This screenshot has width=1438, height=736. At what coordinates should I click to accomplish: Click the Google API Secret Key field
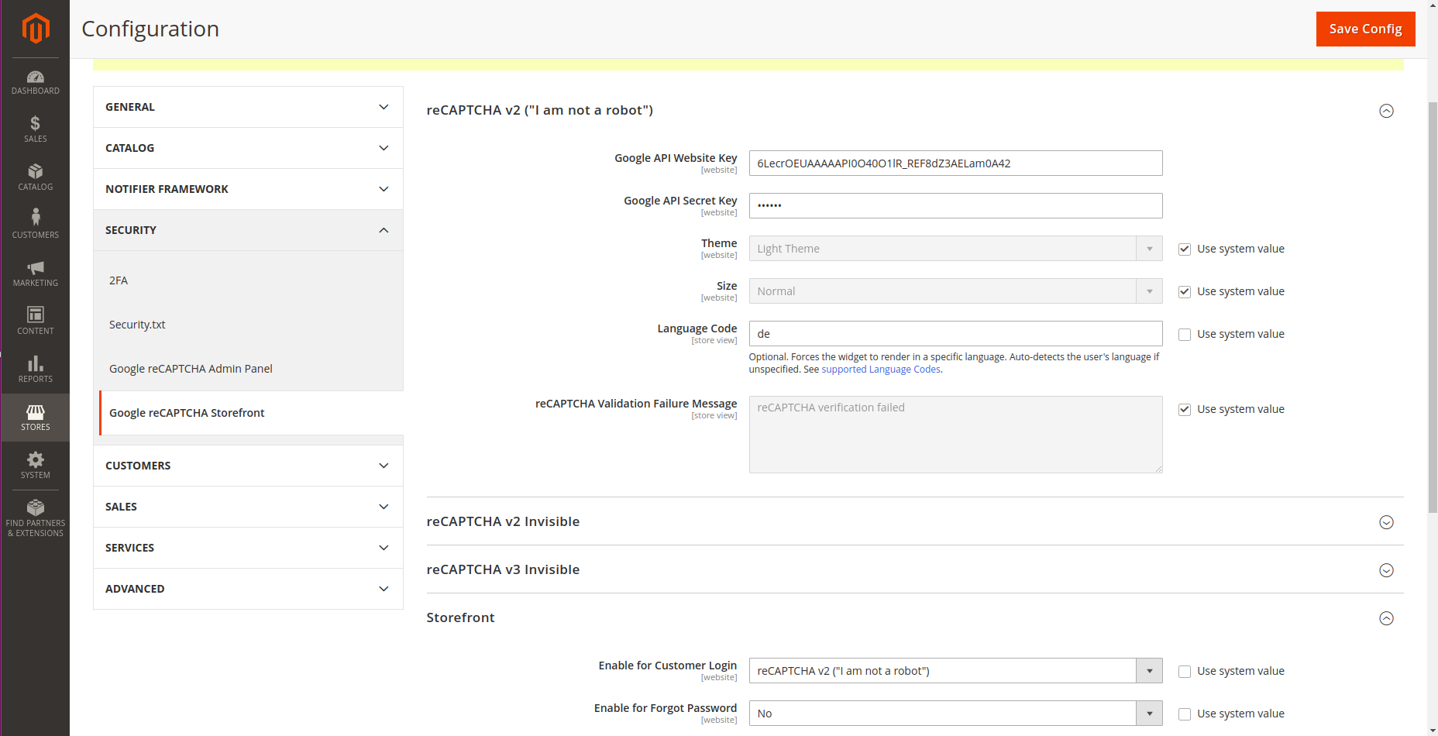955,206
